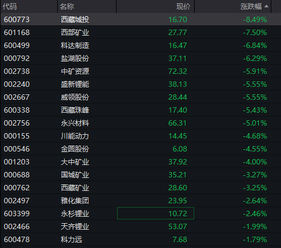281x248 pixels.
Task: Open 威领股份 stock name
Action: pyautogui.click(x=75, y=97)
